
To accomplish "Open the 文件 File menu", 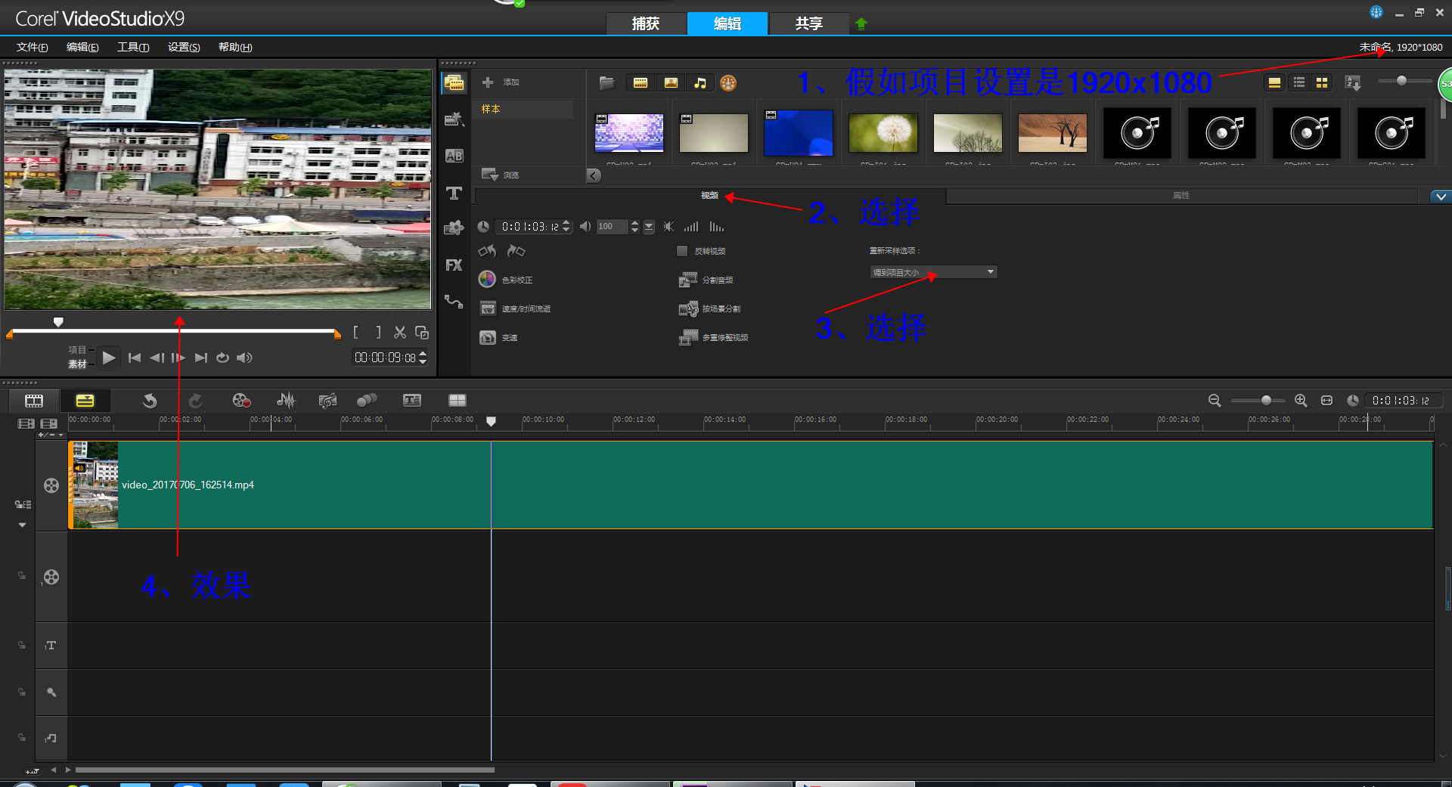I will (x=32, y=47).
